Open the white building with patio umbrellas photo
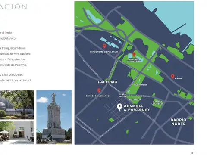The height and width of the screenshot is (155, 207). pos(17,133)
